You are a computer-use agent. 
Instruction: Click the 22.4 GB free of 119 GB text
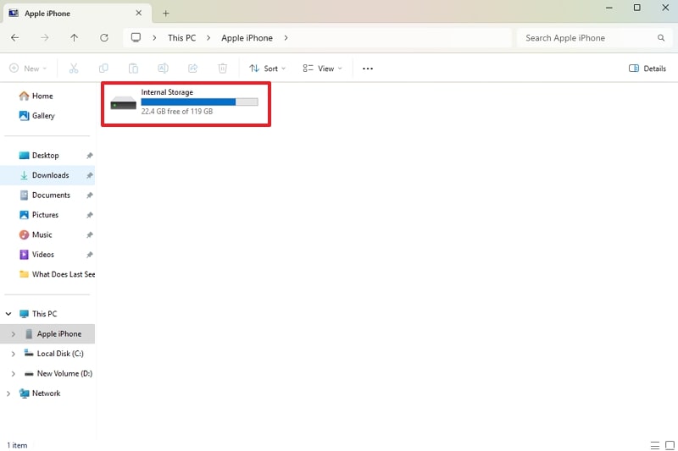pyautogui.click(x=177, y=112)
